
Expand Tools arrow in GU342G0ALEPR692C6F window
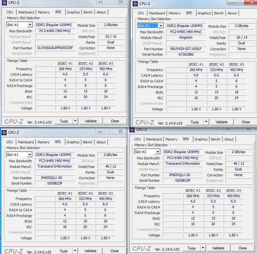pos(75,121)
